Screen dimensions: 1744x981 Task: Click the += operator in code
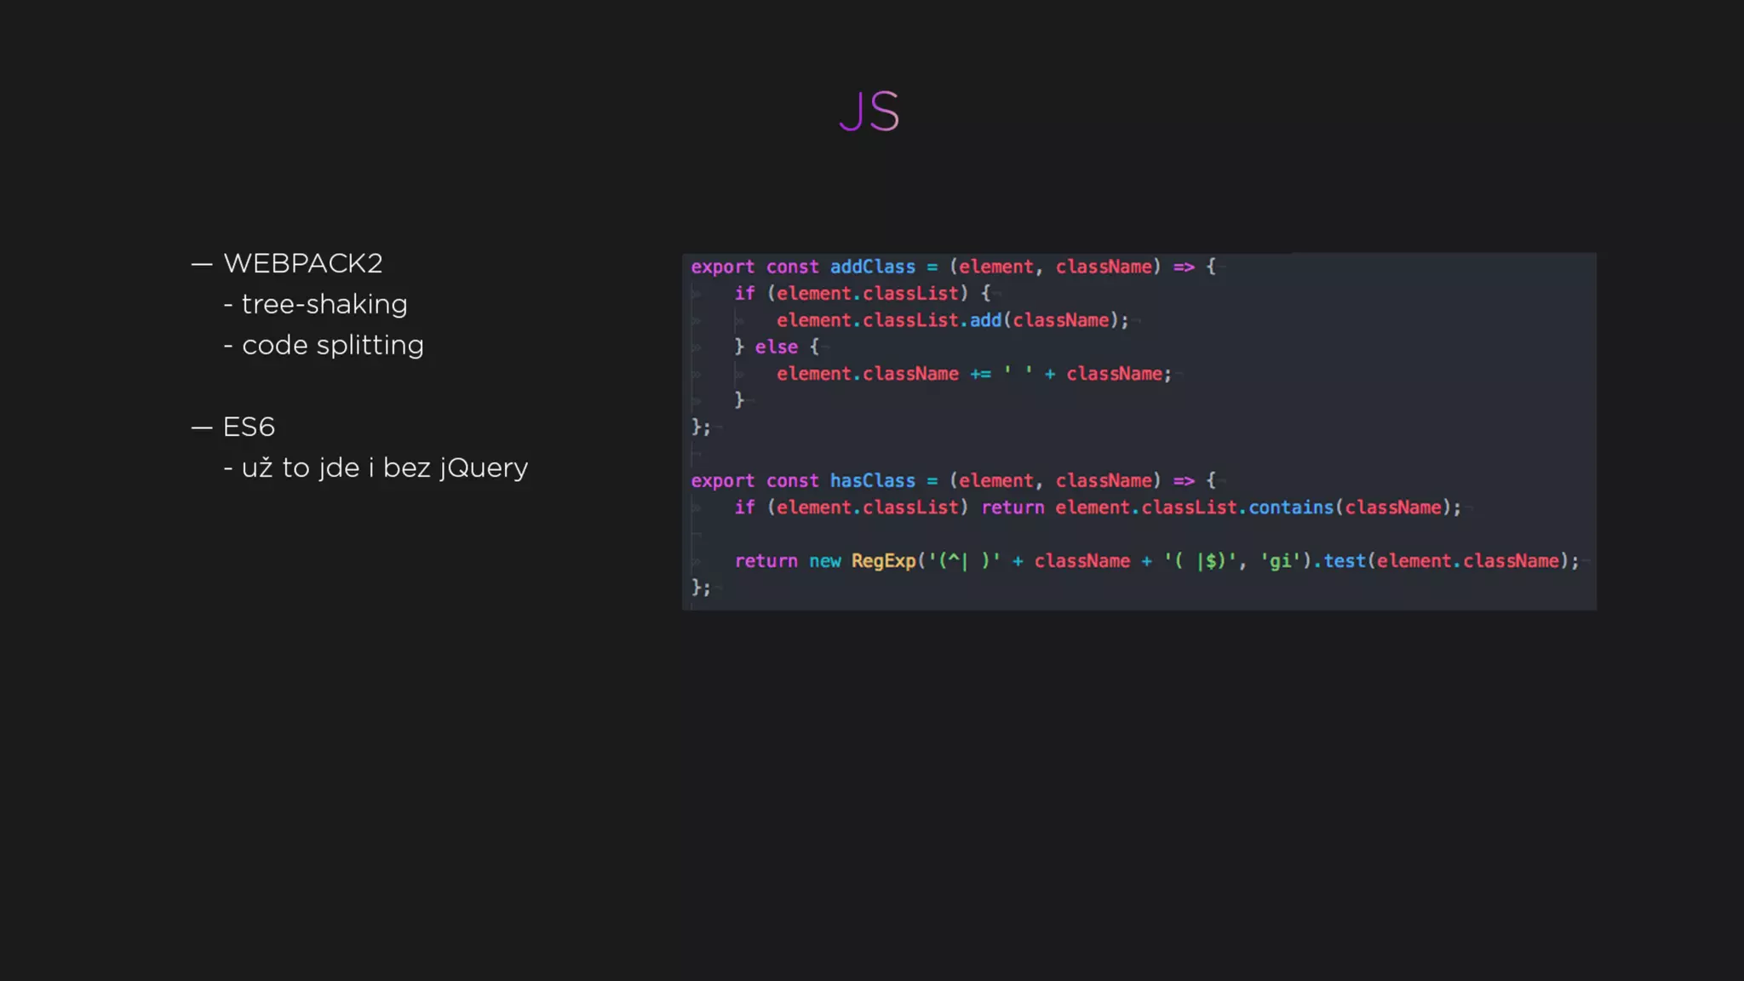(980, 374)
